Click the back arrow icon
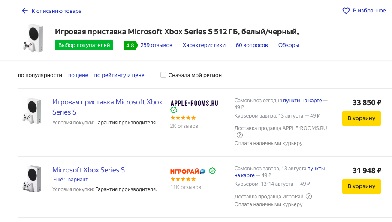 tap(25, 11)
